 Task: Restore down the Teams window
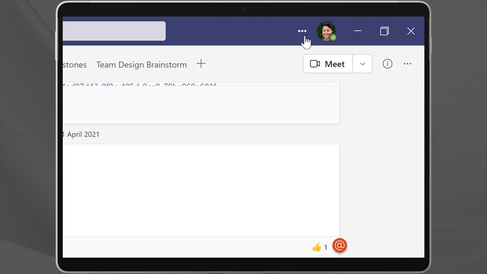pos(384,31)
